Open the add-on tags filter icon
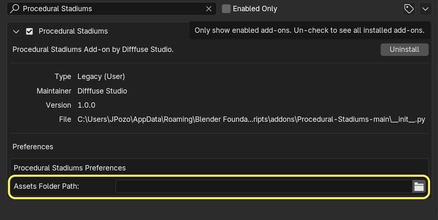This screenshot has width=438, height=220. (x=409, y=9)
